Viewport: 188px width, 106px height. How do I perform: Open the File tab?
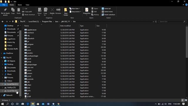(x=4, y=5)
